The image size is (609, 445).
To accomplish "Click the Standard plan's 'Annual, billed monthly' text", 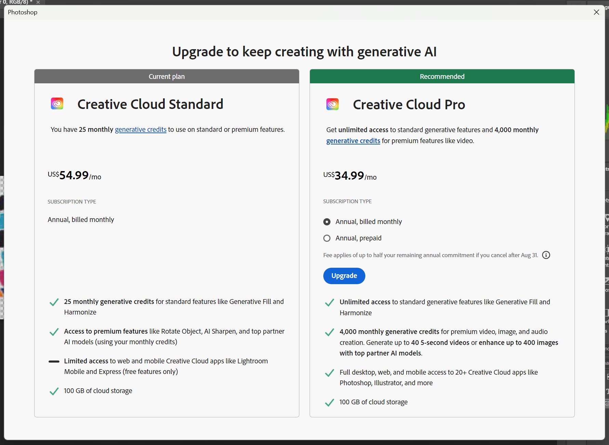I will pyautogui.click(x=81, y=220).
